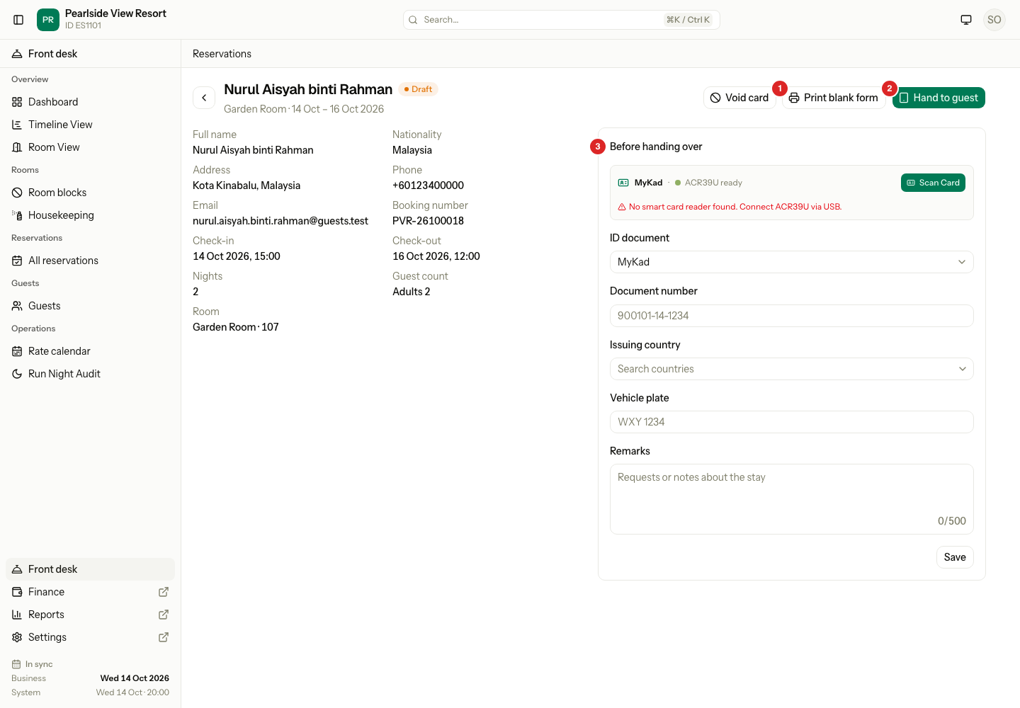Click the external link icon beside Reports
This screenshot has width=1020, height=708.
[x=164, y=615]
